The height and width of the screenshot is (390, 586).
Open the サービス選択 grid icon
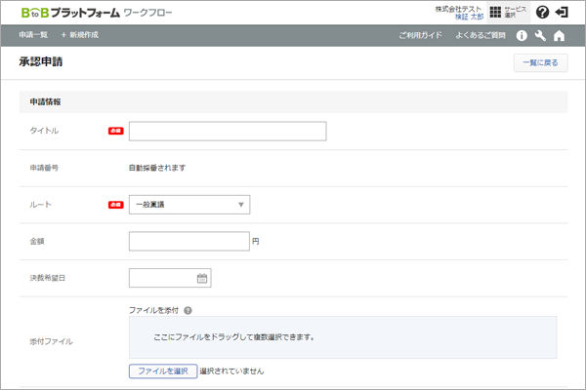[x=496, y=13]
